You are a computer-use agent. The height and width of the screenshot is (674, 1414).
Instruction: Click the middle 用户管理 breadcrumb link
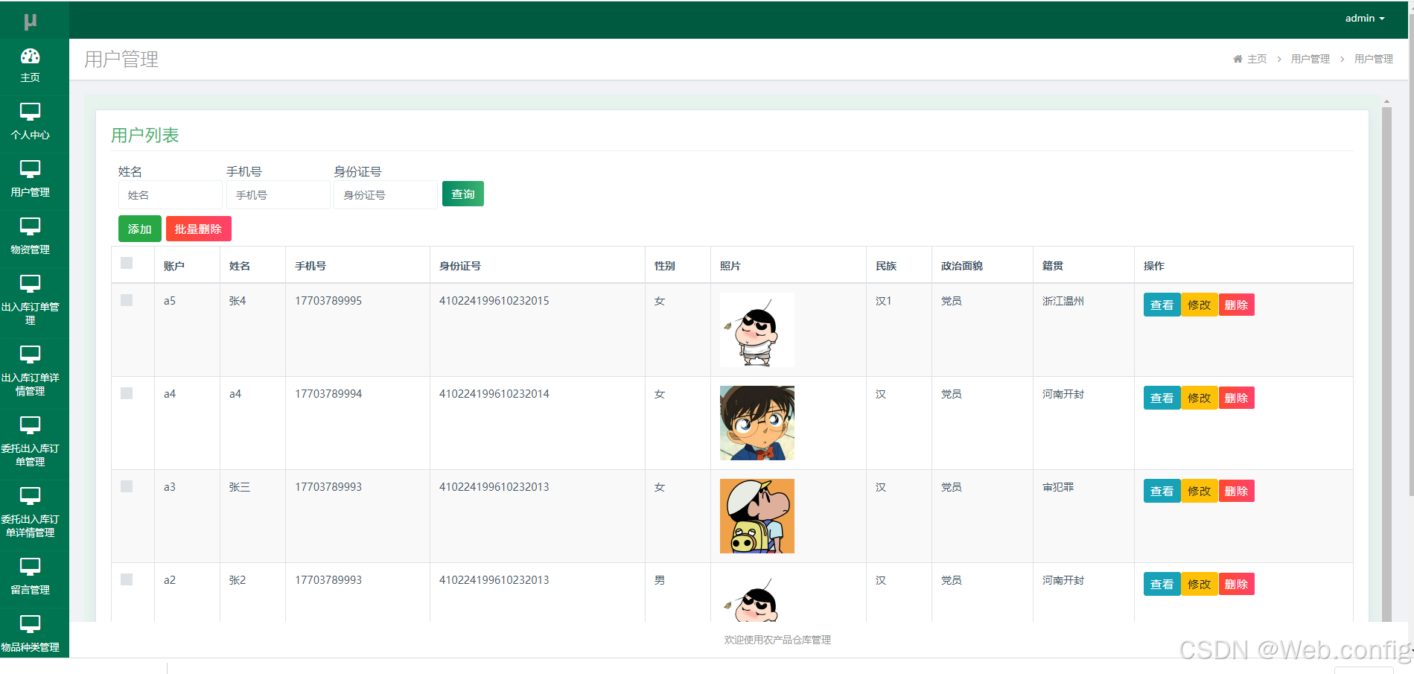click(1310, 59)
